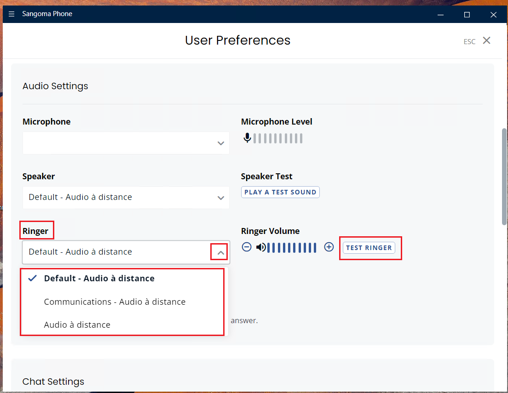Image resolution: width=508 pixels, height=393 pixels.
Task: Collapse the Ringer dropdown chevron
Action: (x=220, y=252)
